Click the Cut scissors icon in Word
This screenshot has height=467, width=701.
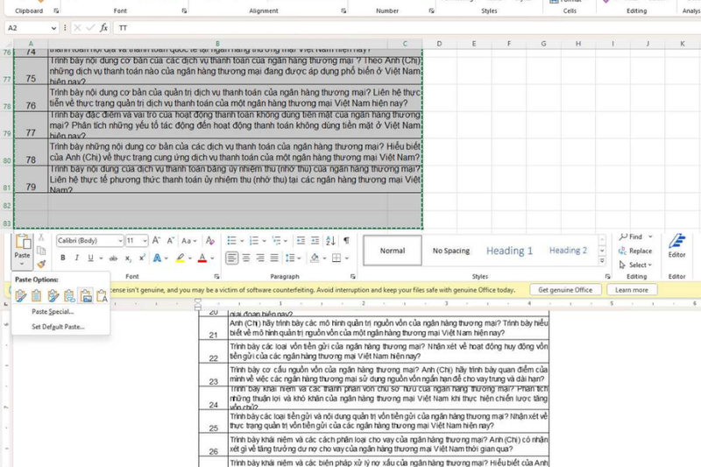tap(41, 237)
